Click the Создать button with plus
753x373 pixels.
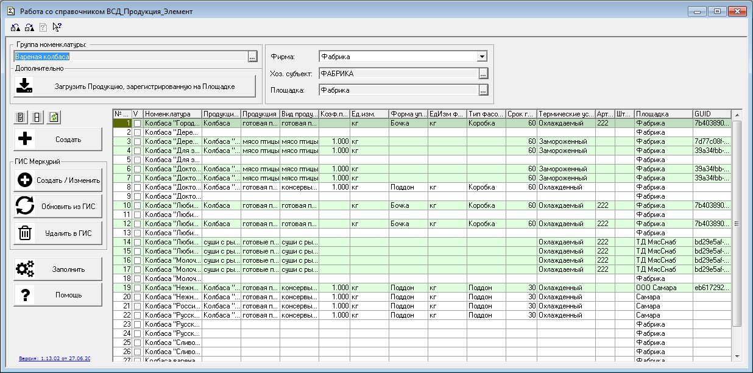tap(58, 139)
